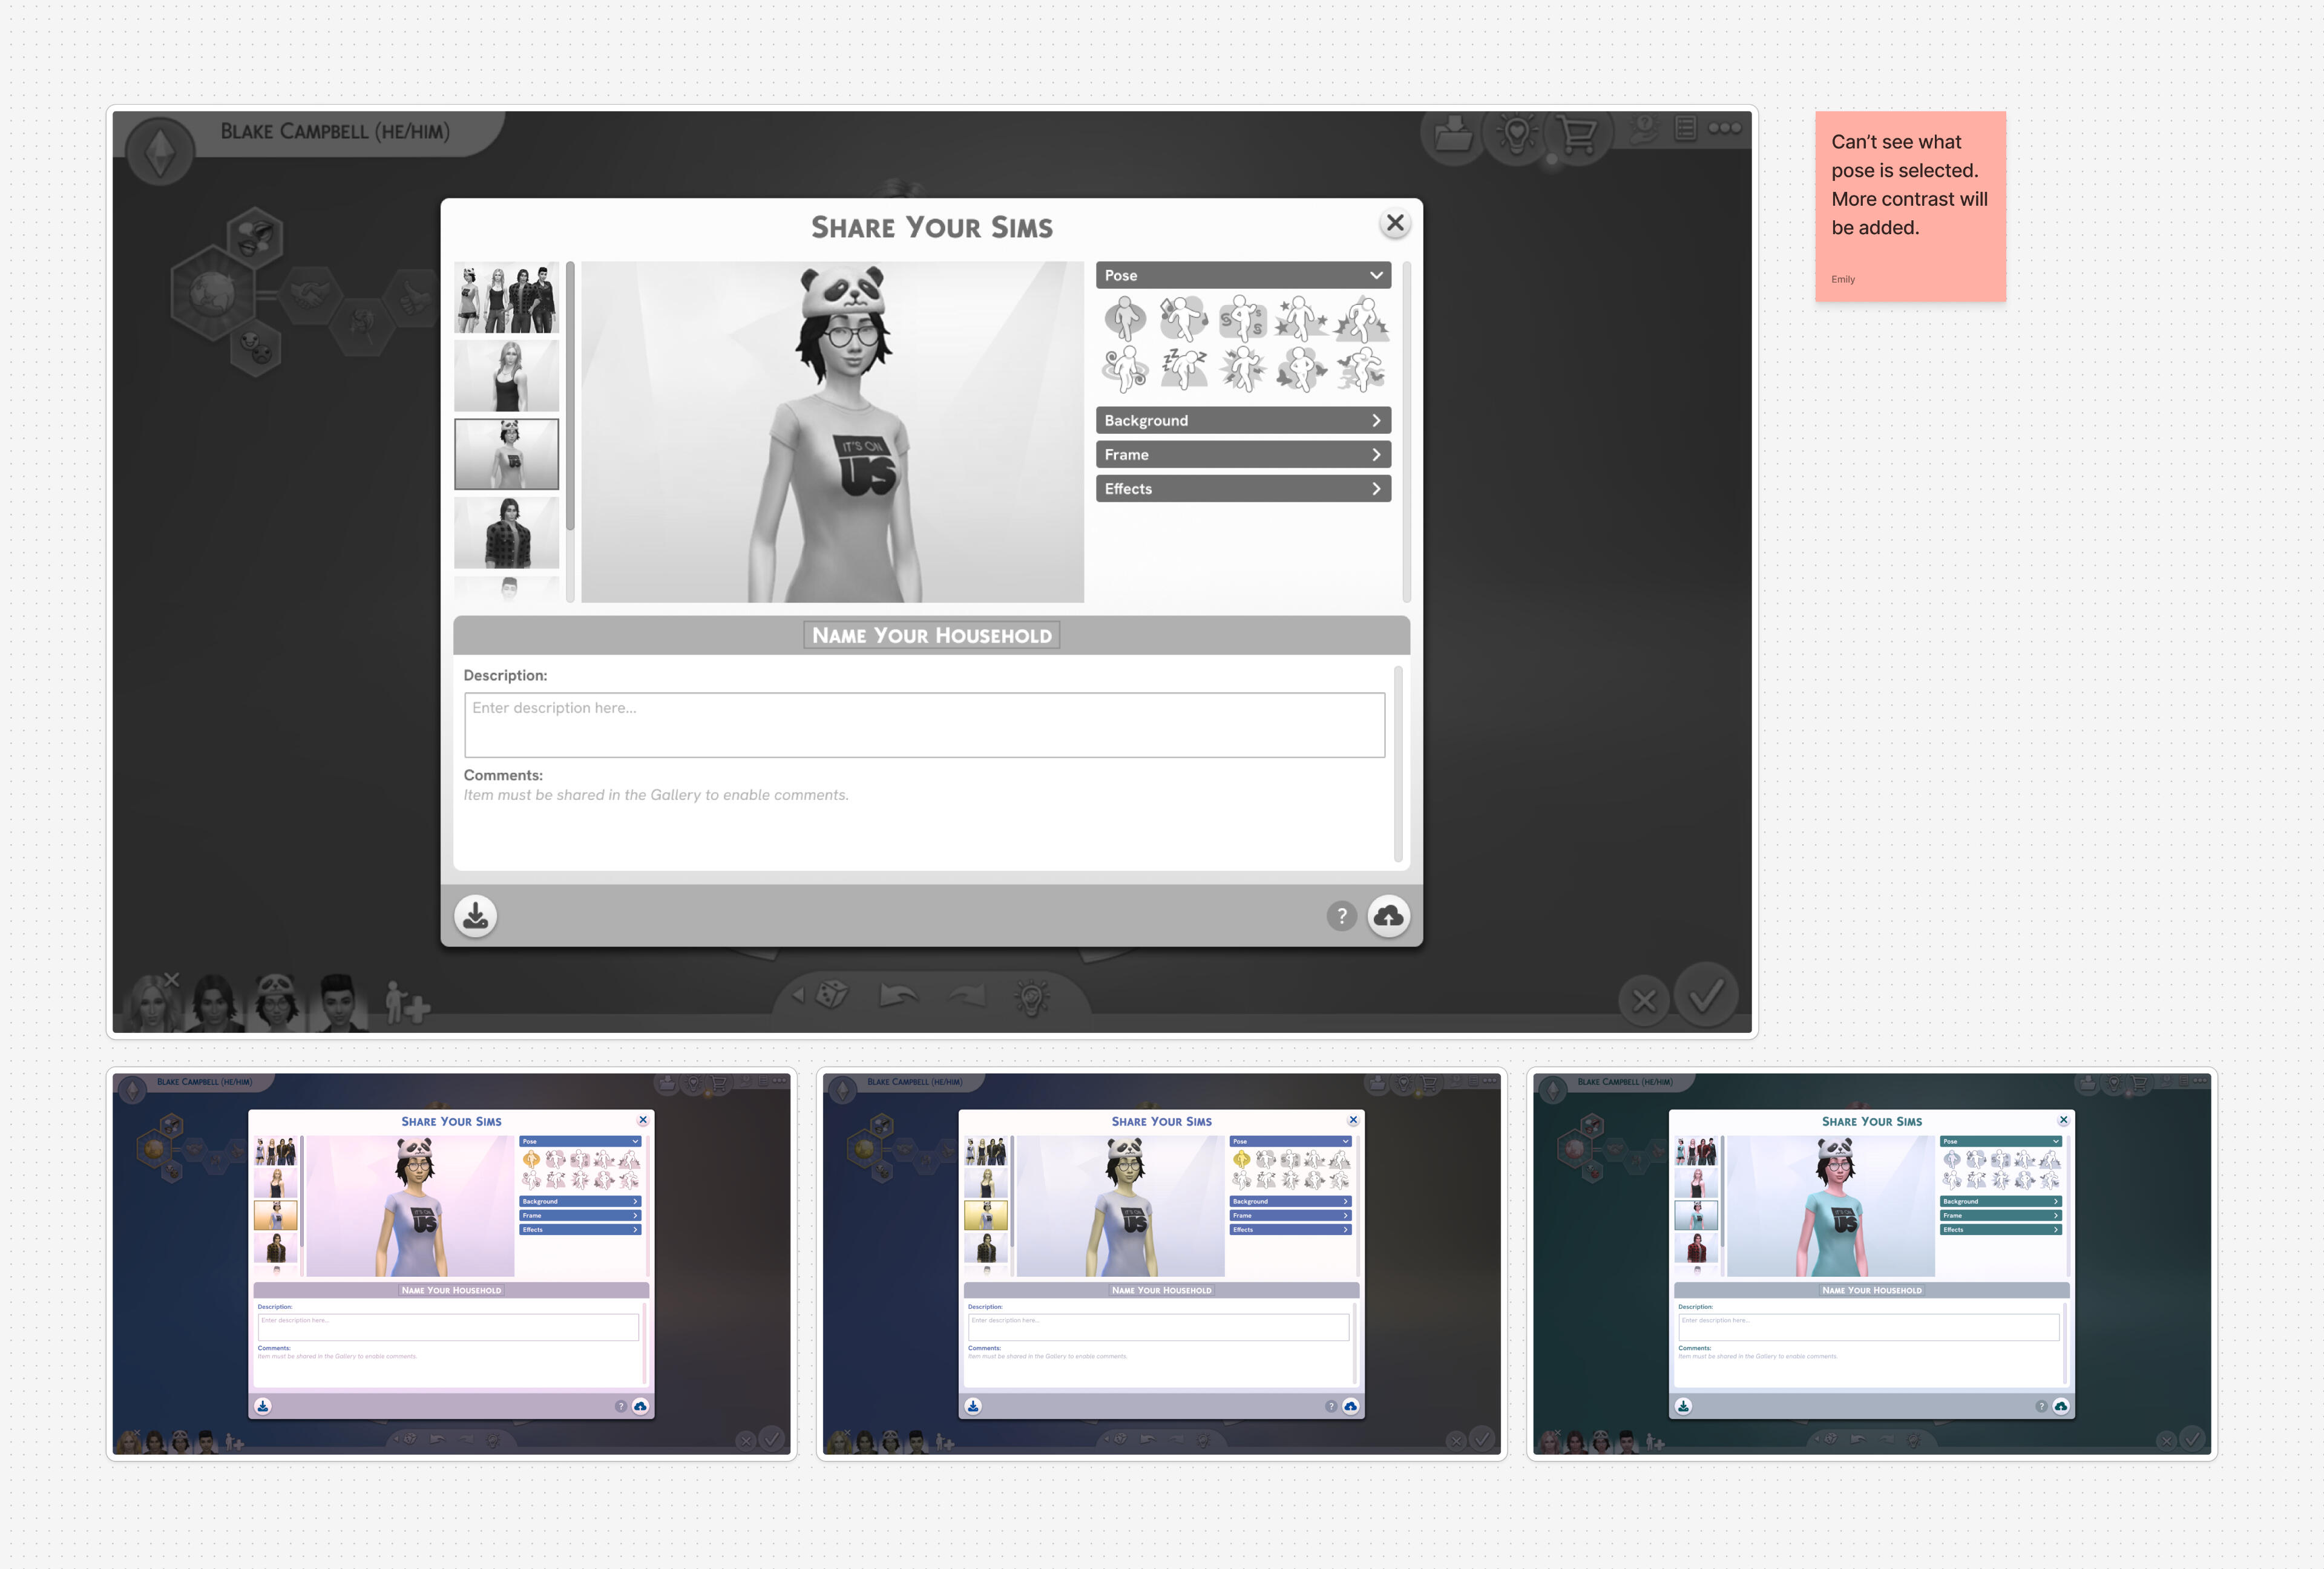Click the shopping cart icon
This screenshot has width=2324, height=1569.
pos(1577,133)
